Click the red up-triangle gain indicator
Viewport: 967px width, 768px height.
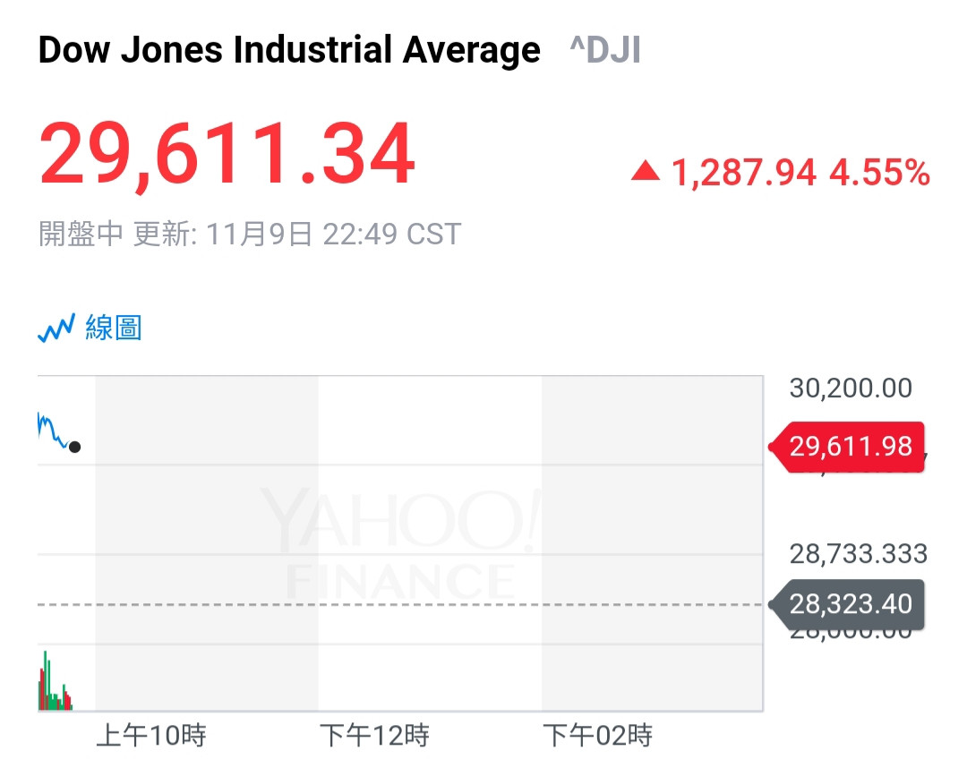pos(645,171)
